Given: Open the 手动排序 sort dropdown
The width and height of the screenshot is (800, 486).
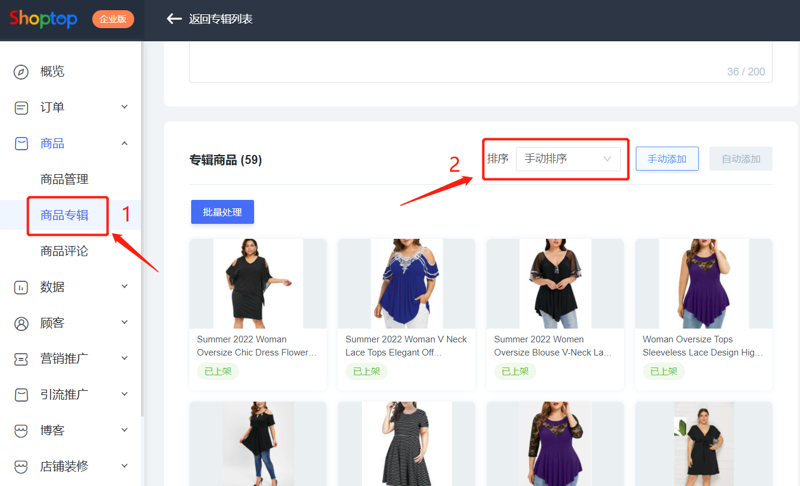Looking at the screenshot, I should tap(568, 159).
